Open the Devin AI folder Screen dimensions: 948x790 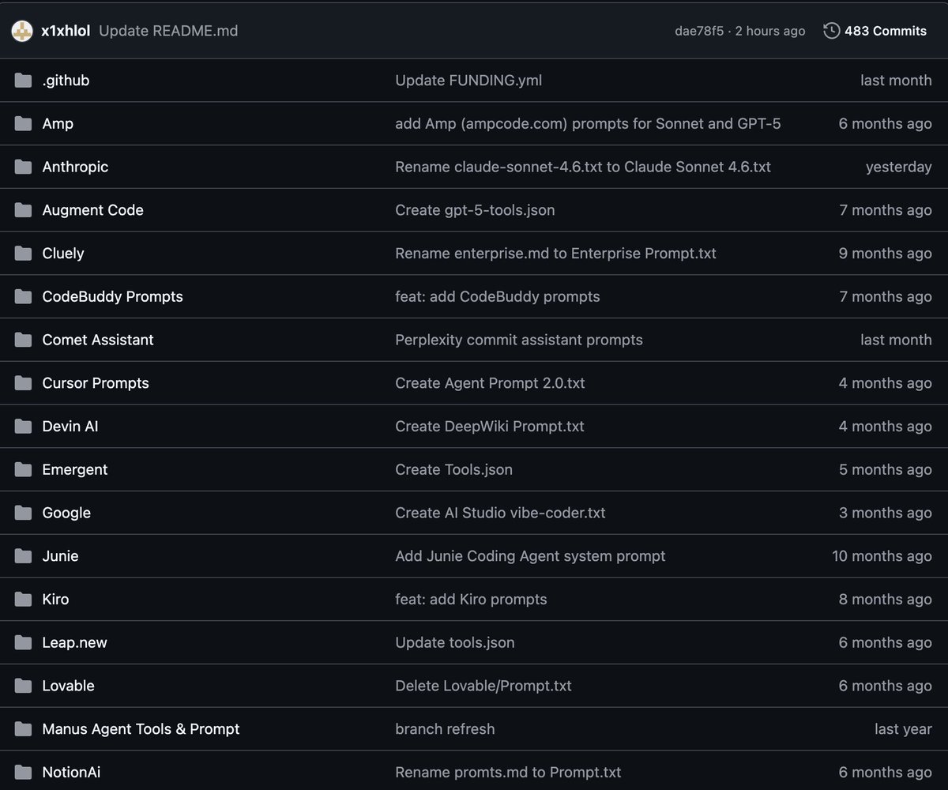(70, 427)
